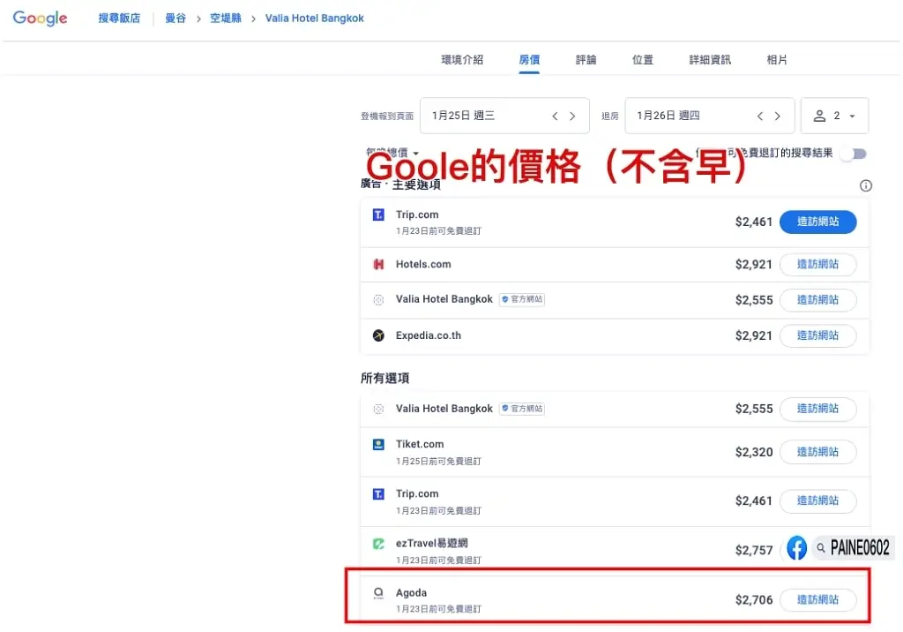Open the 環境介紹 overview tab
The height and width of the screenshot is (632, 903).
462,60
